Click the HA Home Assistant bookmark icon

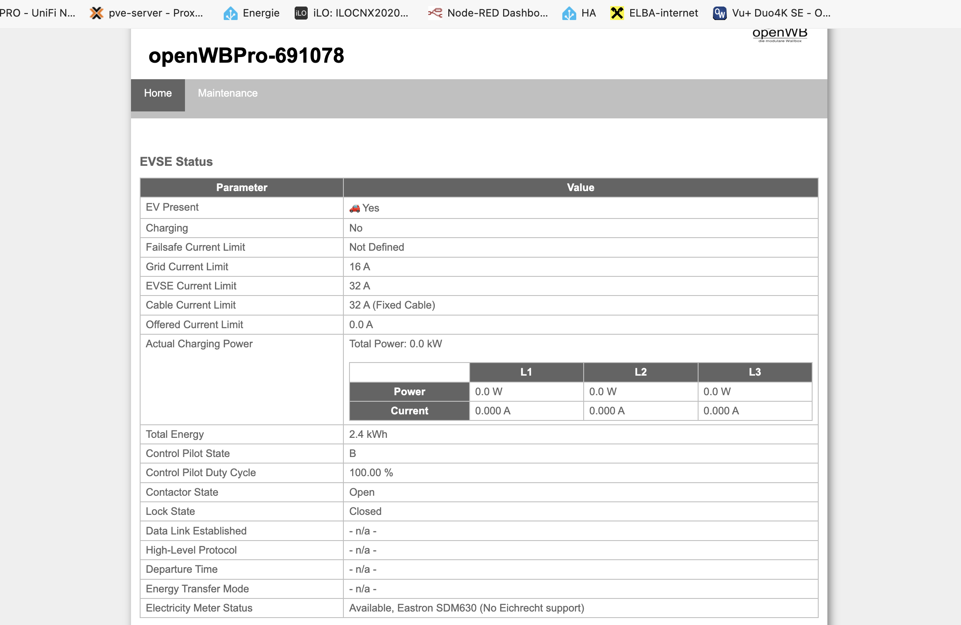click(569, 13)
